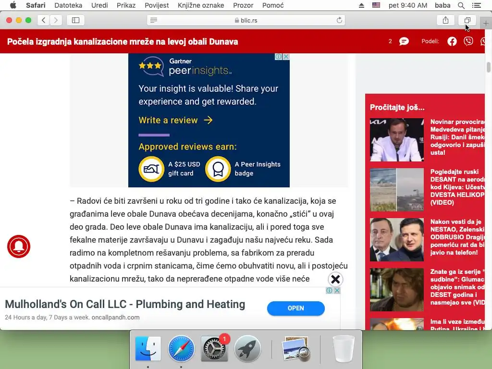The image size is (492, 369).
Task: Open 'Nakon vesti da je NESTAO, Zelenski' headline
Action: click(457, 237)
